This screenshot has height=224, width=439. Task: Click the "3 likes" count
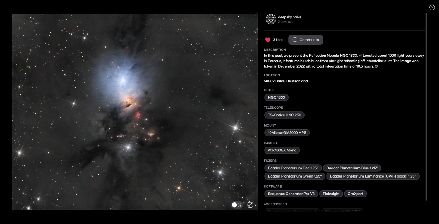tap(278, 40)
